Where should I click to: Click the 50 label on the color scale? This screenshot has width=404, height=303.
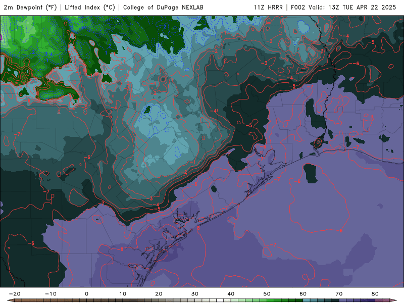267,294
